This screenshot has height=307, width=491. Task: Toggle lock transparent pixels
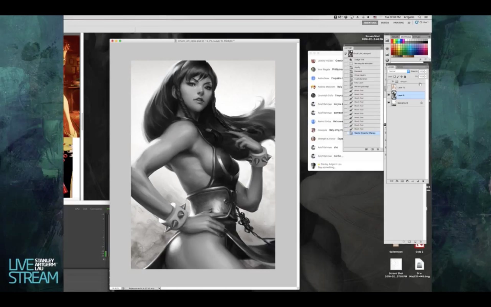coord(395,76)
